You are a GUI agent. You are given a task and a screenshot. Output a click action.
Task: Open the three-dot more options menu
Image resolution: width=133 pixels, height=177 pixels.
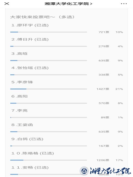pyautogui.click(x=124, y=4)
